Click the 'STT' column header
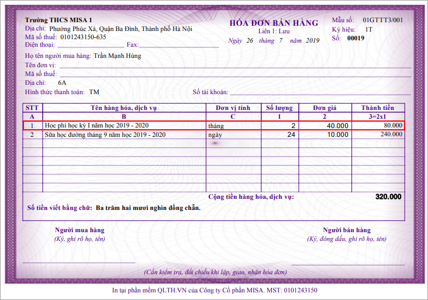This screenshot has width=428, height=300. (32, 108)
